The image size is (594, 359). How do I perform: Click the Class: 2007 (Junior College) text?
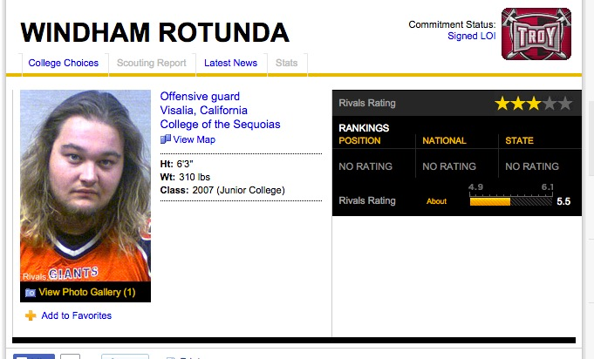click(222, 190)
